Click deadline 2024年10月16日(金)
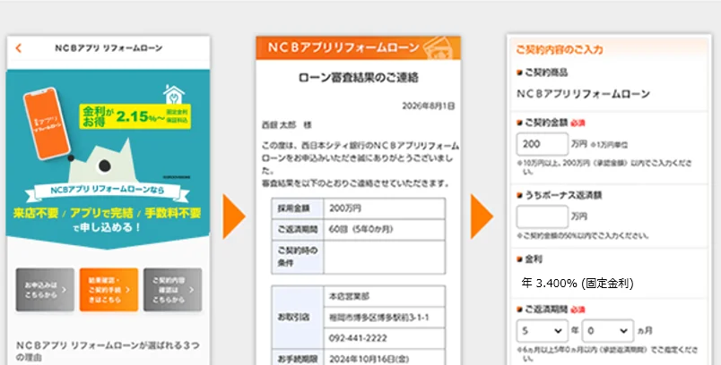 [x=369, y=359]
